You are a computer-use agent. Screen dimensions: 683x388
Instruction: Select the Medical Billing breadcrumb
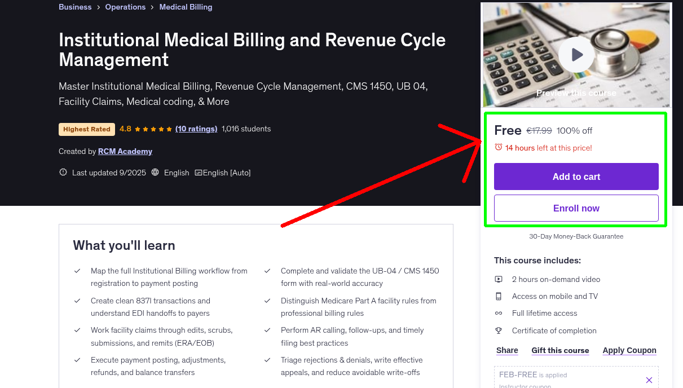186,7
